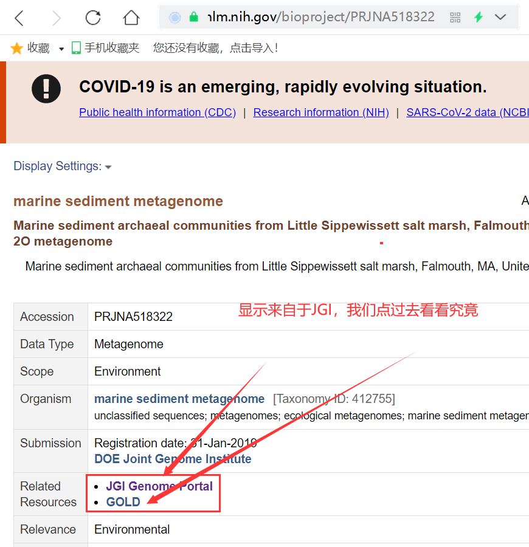Reload the page with refresh icon
Viewport: 529px width, 547px height.
(x=93, y=18)
